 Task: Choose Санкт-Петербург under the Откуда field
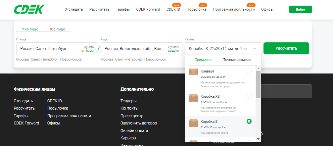44,59
